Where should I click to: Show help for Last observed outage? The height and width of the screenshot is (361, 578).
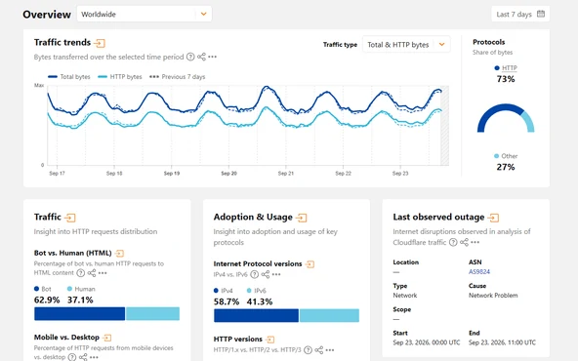453,242
